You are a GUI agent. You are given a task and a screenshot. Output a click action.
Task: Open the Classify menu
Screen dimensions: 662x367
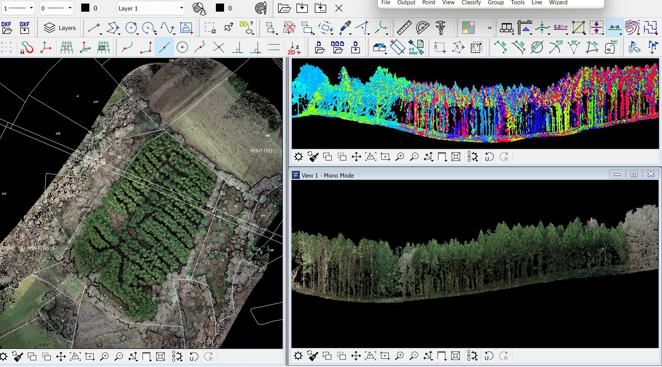[471, 3]
